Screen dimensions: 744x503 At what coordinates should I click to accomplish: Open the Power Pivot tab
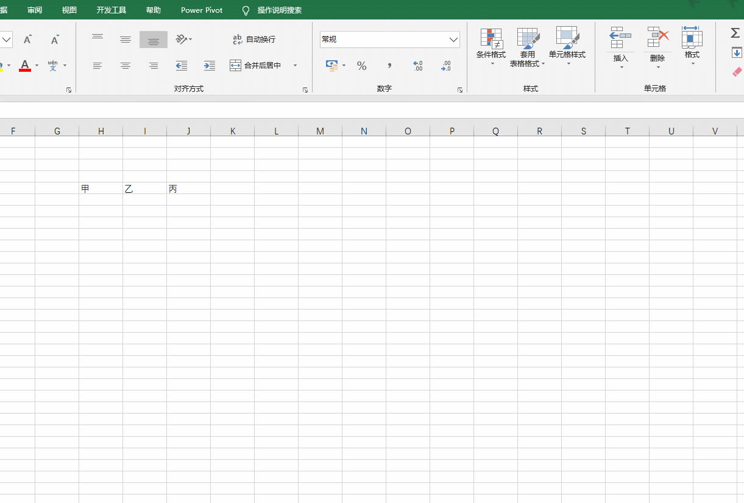pyautogui.click(x=202, y=10)
